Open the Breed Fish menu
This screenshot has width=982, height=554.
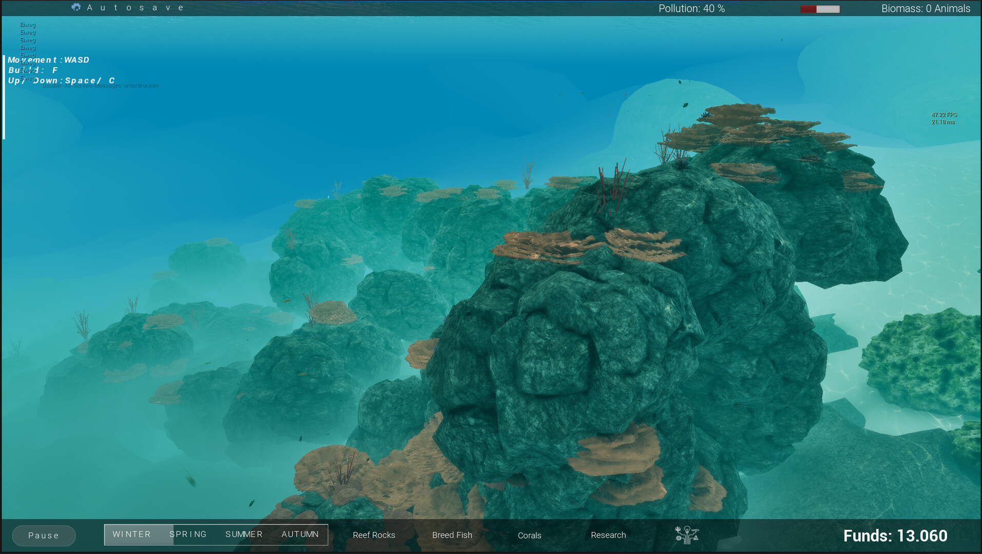pyautogui.click(x=452, y=535)
